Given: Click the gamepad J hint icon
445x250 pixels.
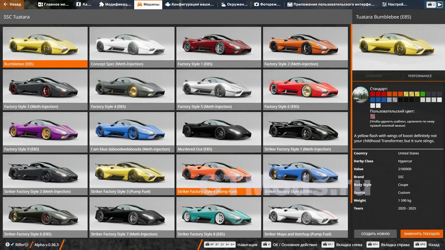Looking at the screenshot, I should click(431, 5).
